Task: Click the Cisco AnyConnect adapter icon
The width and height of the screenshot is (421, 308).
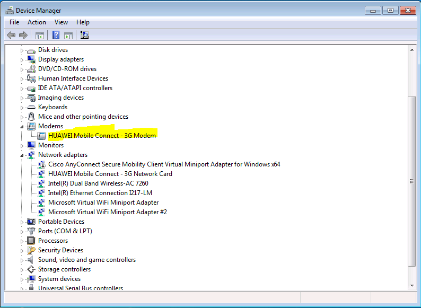Action: click(x=41, y=165)
